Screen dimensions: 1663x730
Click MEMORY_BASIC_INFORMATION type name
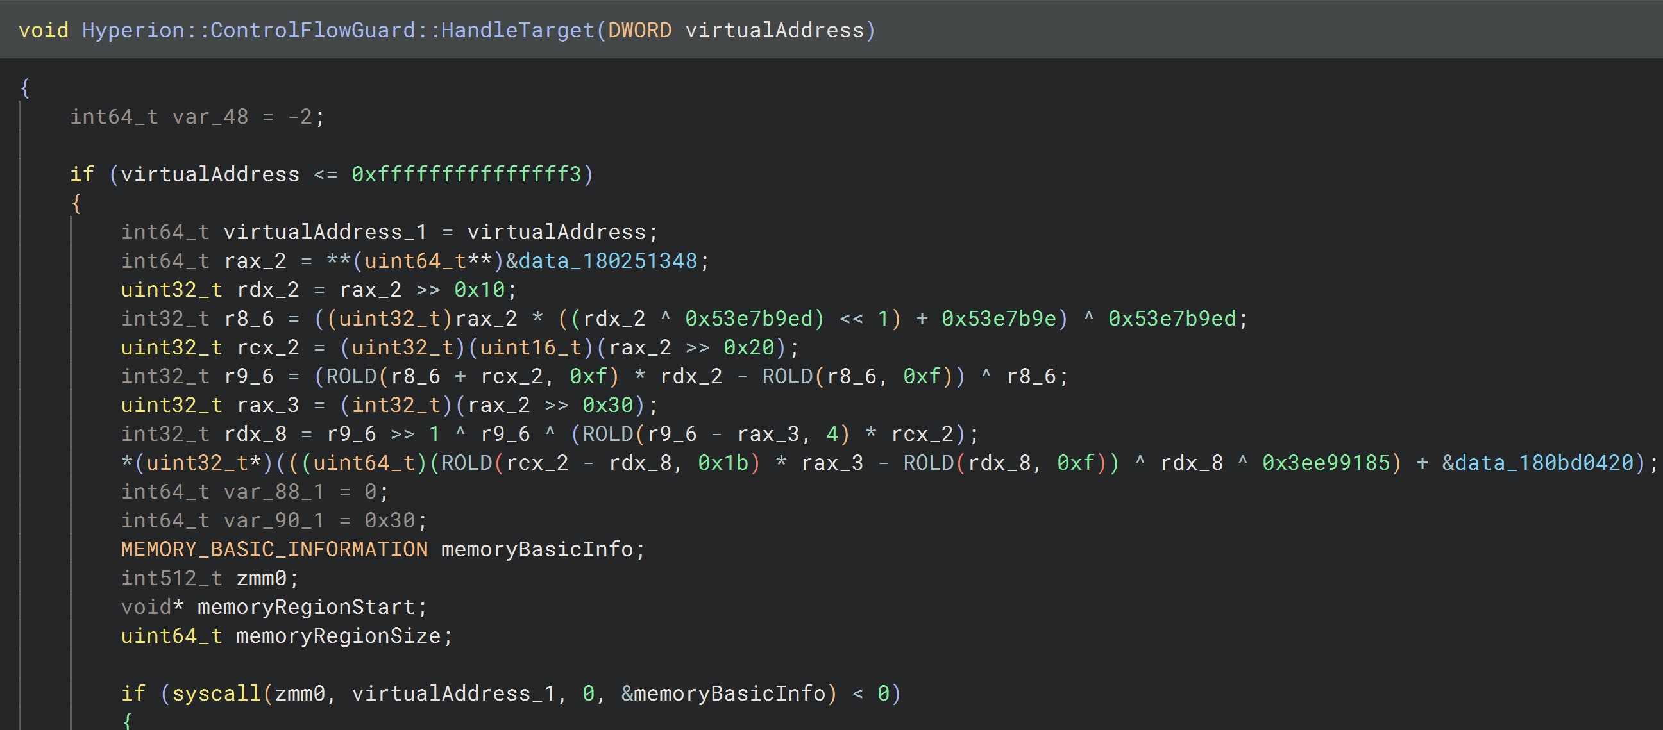pyautogui.click(x=274, y=549)
